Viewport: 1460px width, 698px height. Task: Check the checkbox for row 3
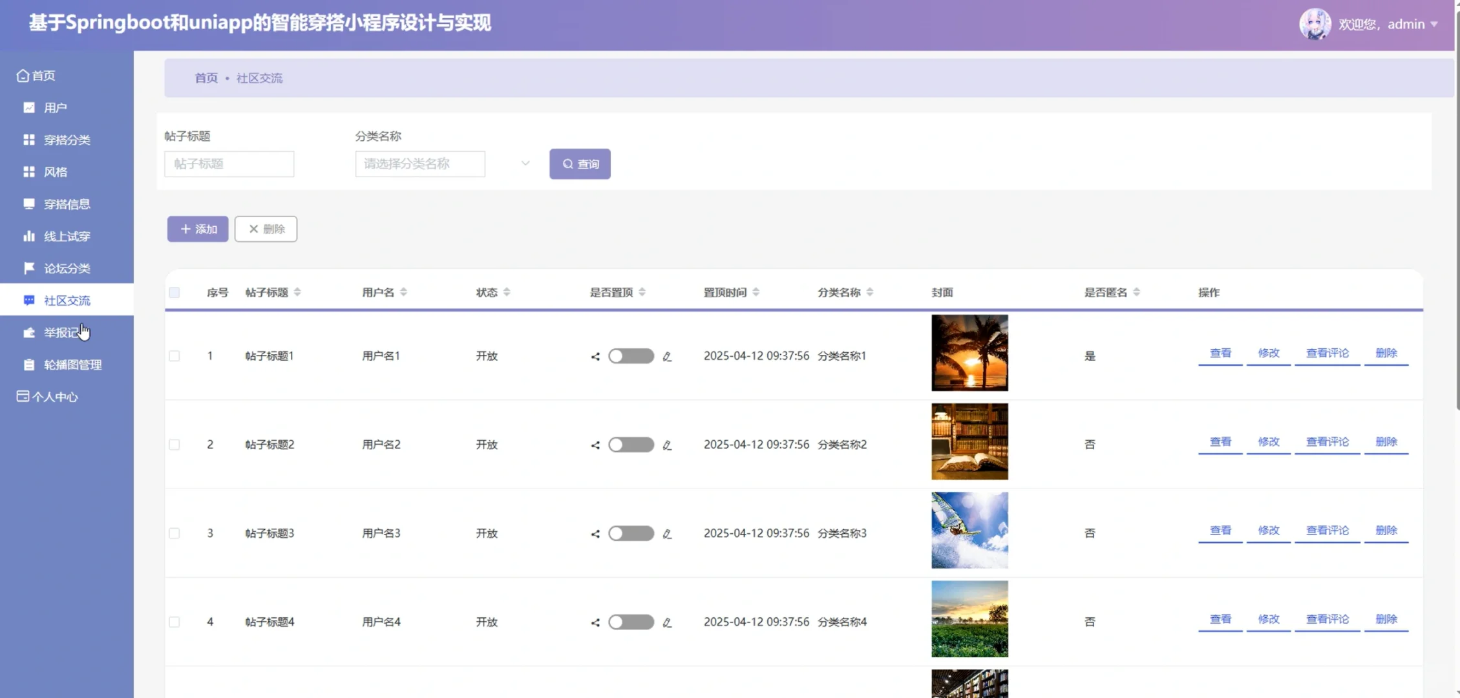pyautogui.click(x=174, y=533)
